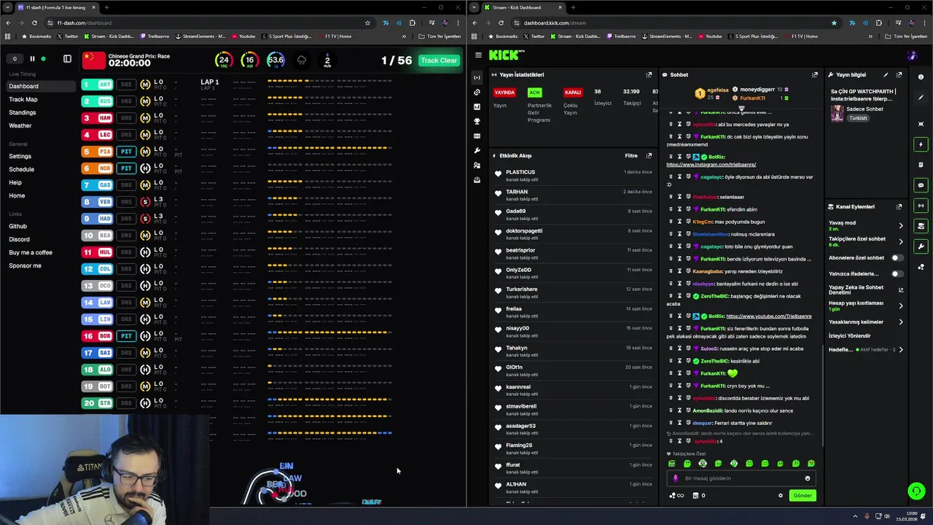
Task: Open analytics chart icon in Kick left rail
Action: [477, 106]
